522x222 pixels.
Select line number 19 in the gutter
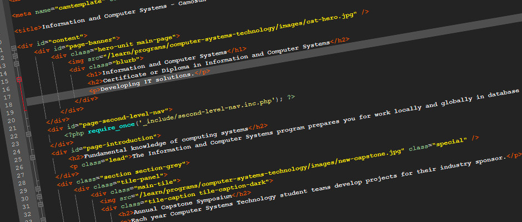(9, 113)
